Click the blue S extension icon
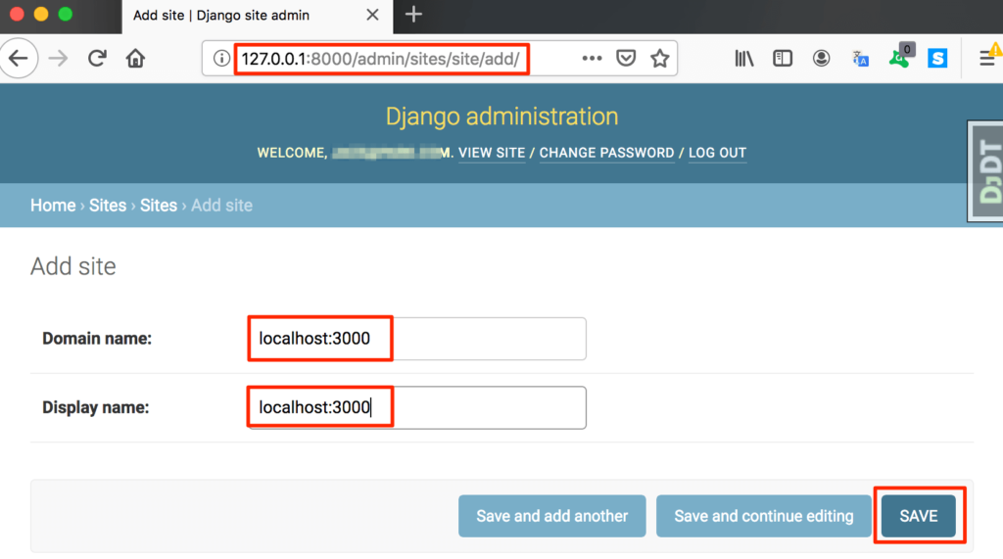The width and height of the screenshot is (1003, 559). click(x=937, y=58)
